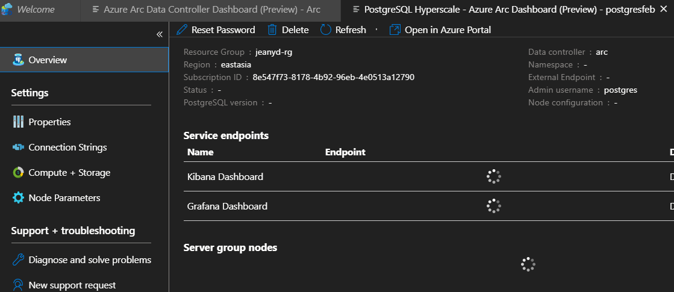Image resolution: width=674 pixels, height=292 pixels.
Task: Open Connection Strings page
Action: click(x=67, y=148)
